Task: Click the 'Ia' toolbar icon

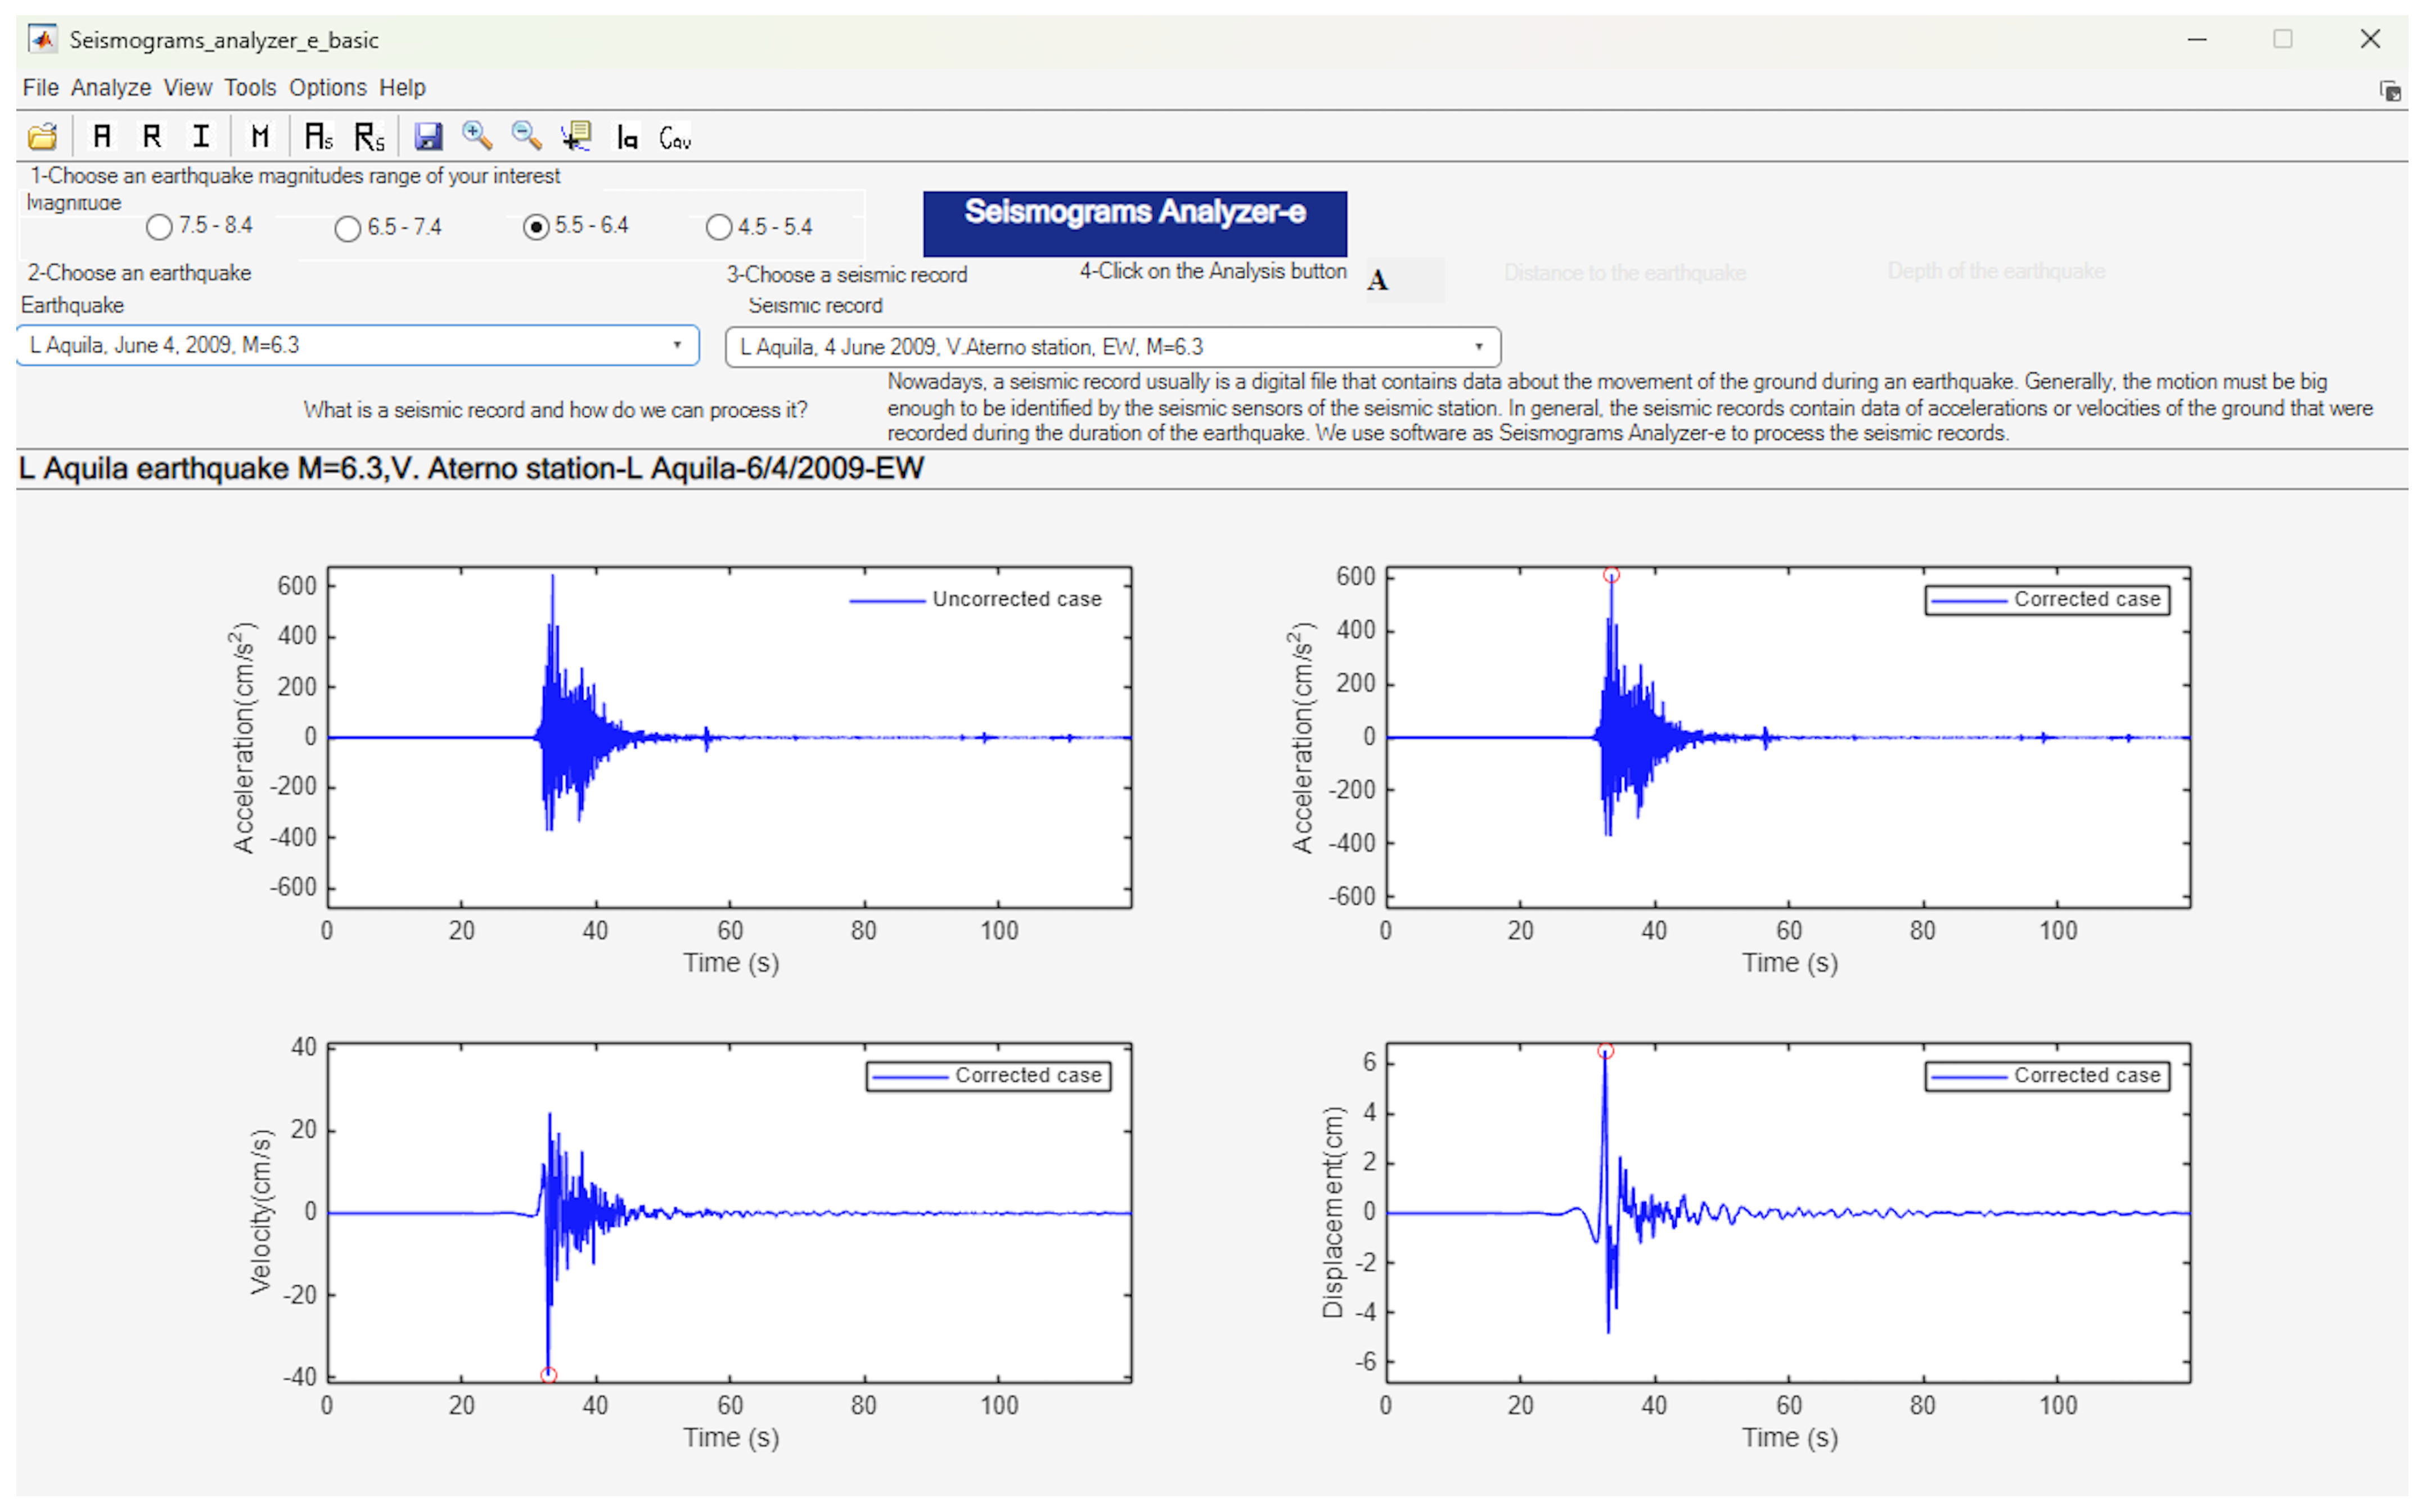Action: [x=627, y=136]
